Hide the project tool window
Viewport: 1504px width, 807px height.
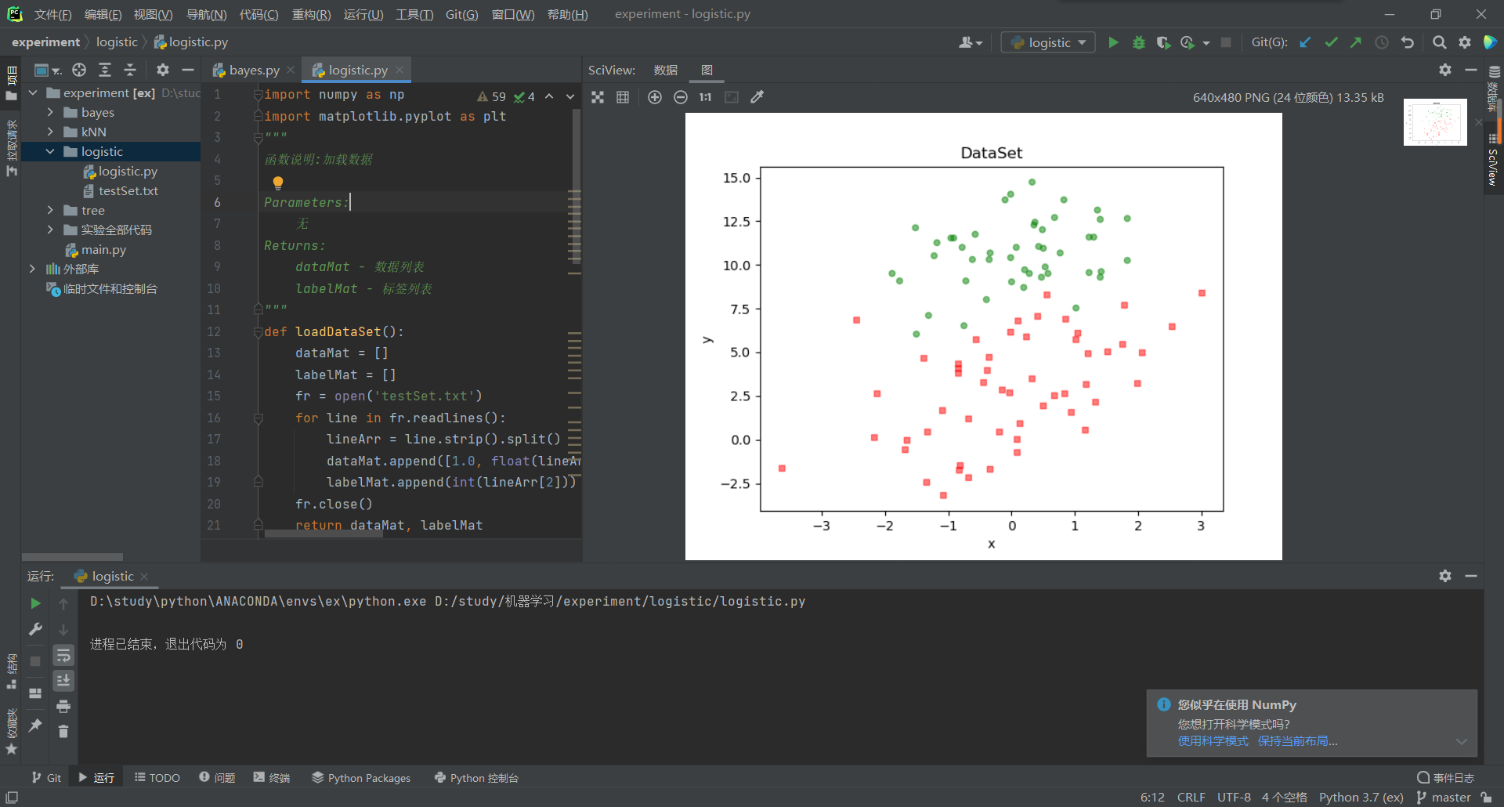[188, 70]
